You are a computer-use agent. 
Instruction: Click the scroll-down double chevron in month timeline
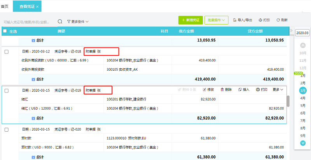(303, 143)
